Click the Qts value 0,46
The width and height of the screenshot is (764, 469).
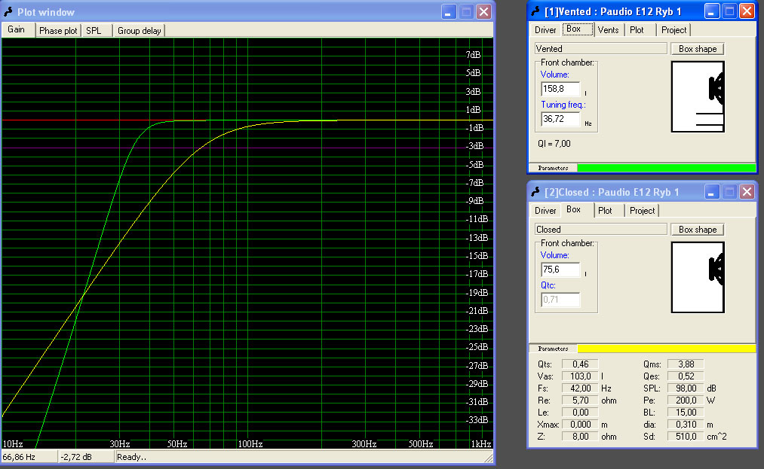pyautogui.click(x=580, y=364)
